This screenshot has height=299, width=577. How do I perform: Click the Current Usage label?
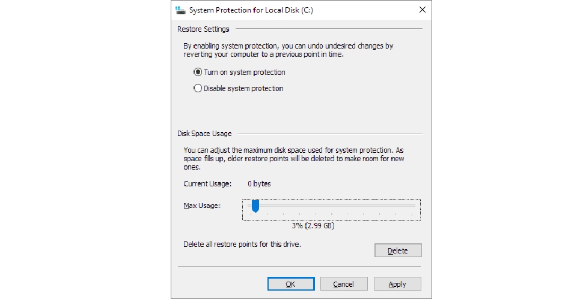pos(208,184)
